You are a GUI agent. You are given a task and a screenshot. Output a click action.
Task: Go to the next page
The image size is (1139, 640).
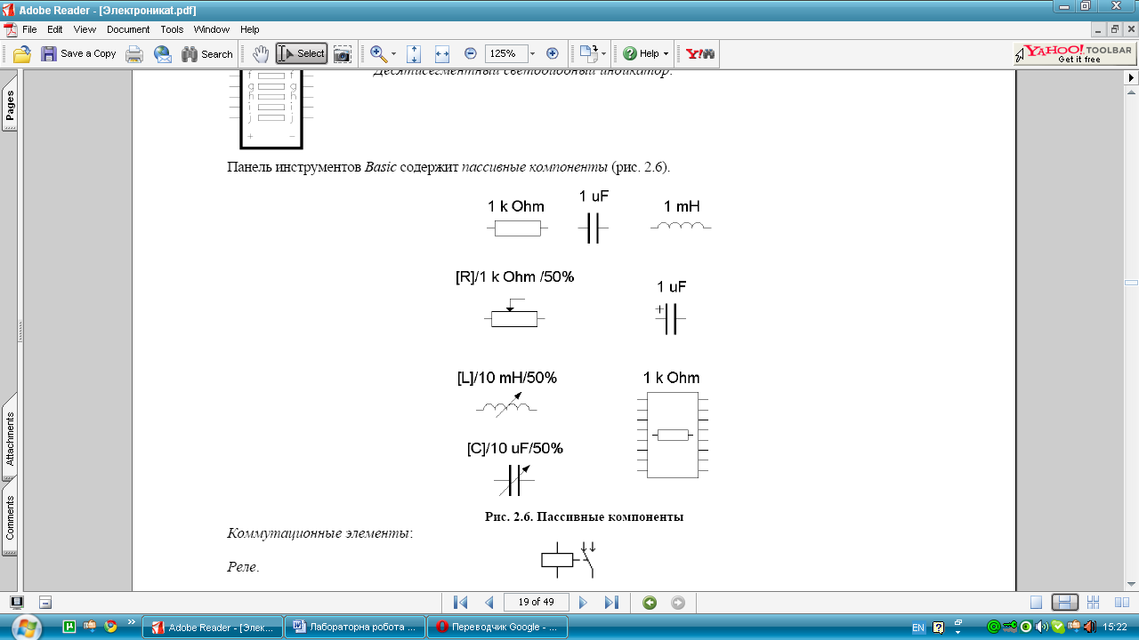(583, 602)
